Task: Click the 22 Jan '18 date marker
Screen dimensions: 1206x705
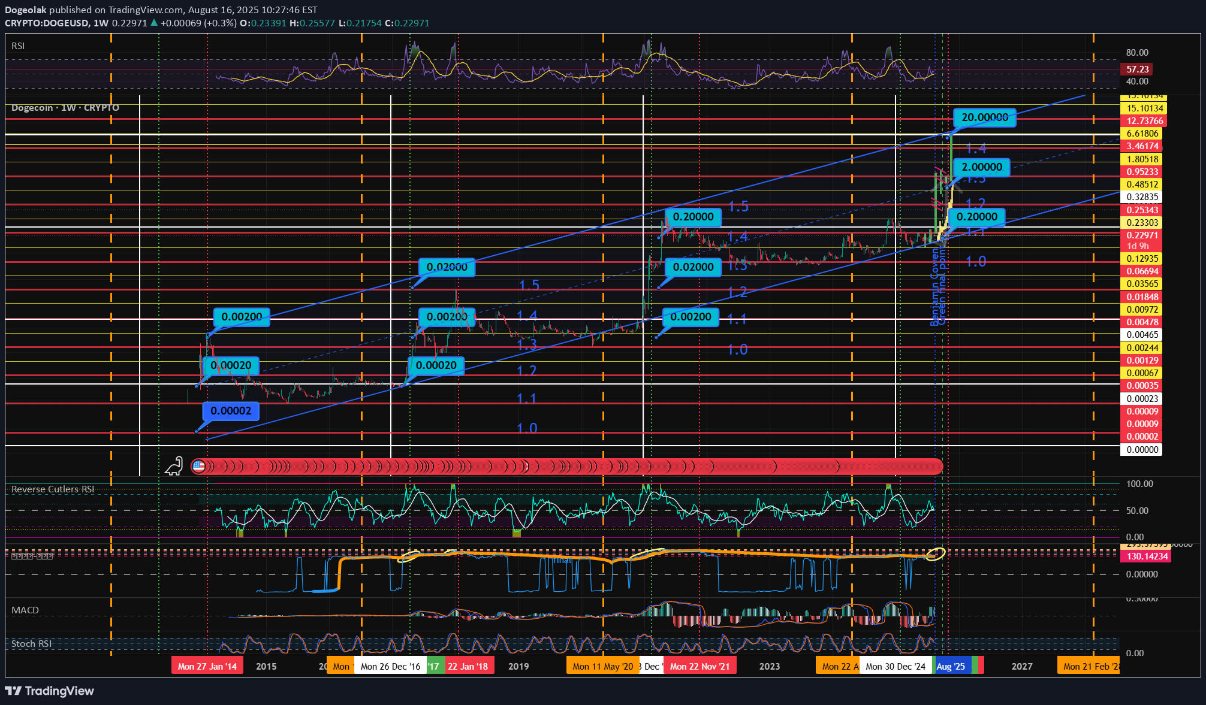Action: 468,666
